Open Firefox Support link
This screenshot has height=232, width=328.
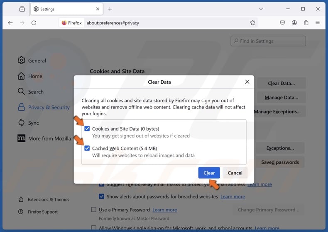pos(38,212)
